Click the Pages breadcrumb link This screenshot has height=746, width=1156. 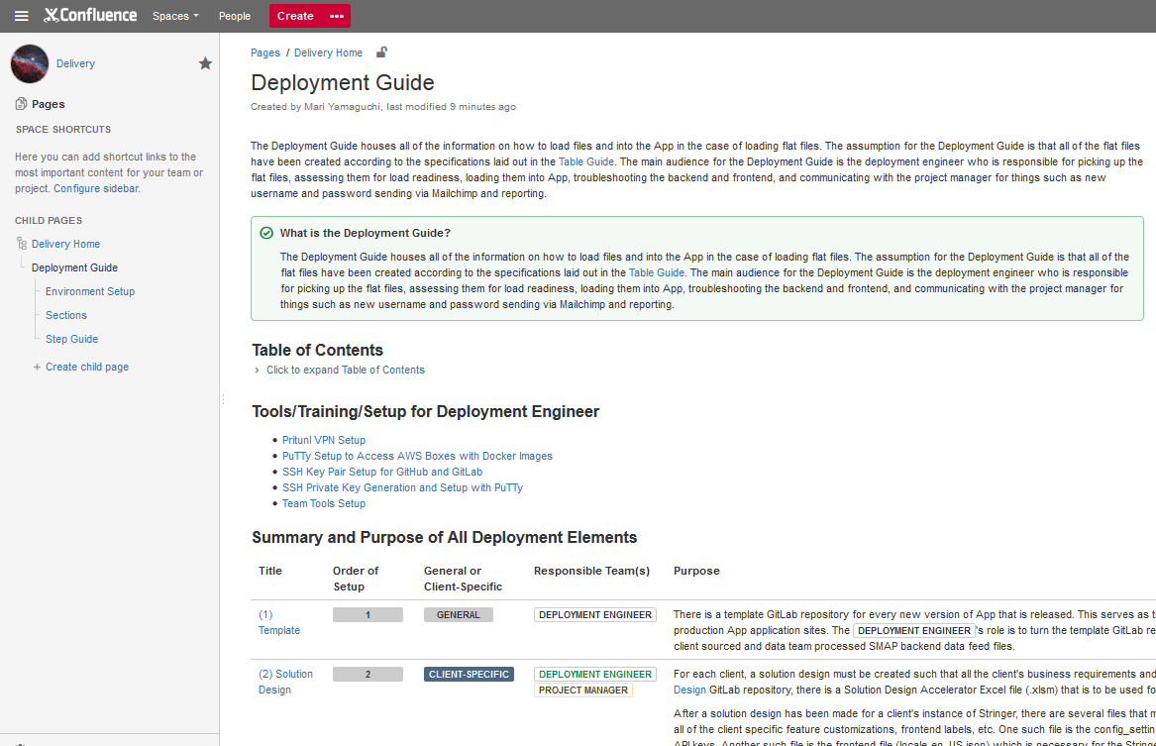point(265,53)
